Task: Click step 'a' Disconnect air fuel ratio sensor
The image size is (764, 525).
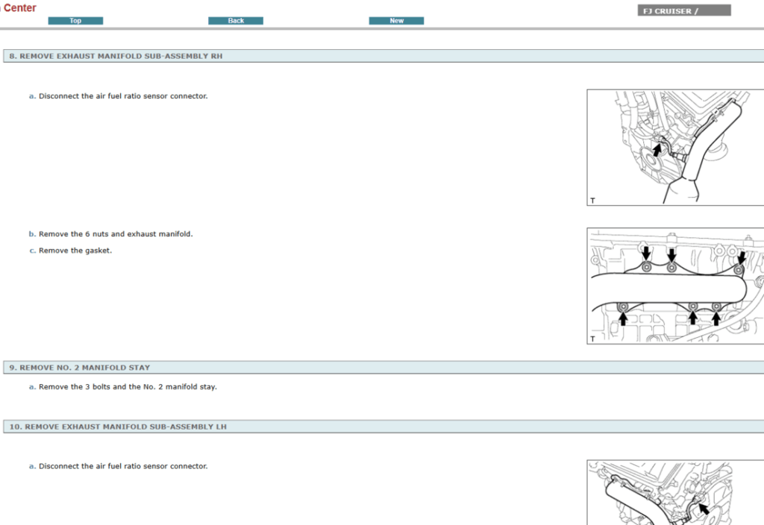Action: pyautogui.click(x=119, y=95)
